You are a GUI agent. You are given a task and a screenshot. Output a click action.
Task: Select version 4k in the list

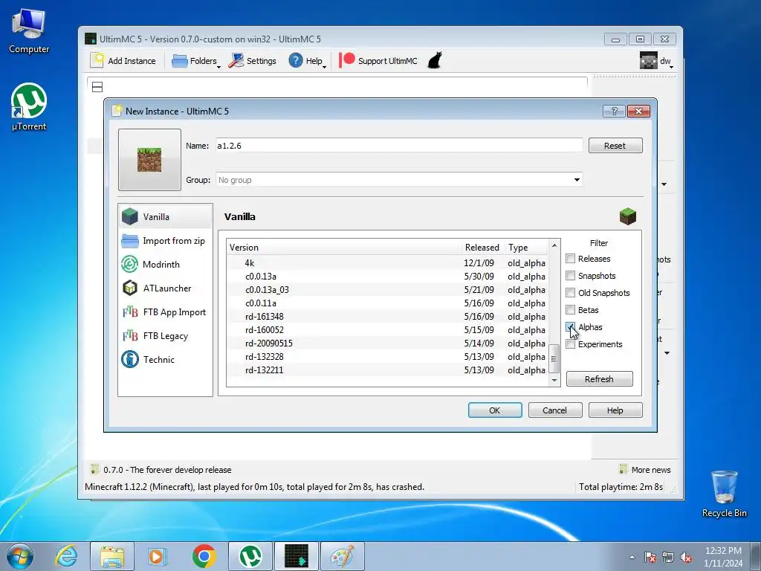click(388, 263)
